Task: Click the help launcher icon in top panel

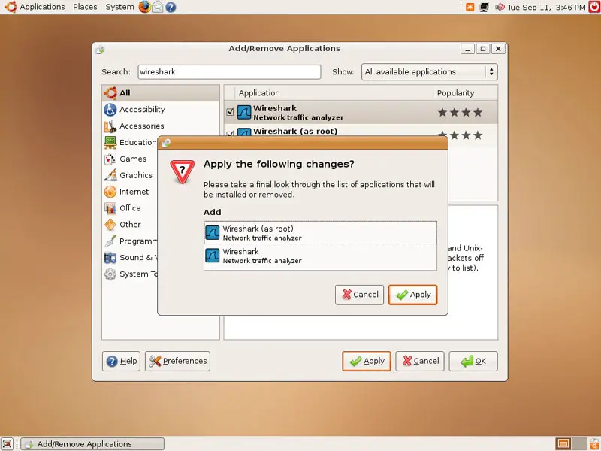Action: (x=171, y=7)
